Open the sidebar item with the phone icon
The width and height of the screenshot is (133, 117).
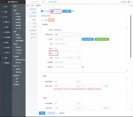click(5, 27)
